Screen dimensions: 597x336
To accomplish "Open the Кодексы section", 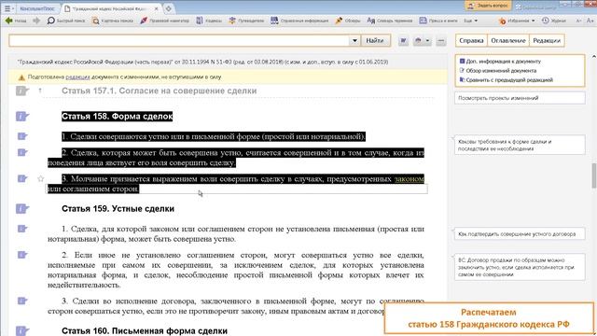I will tap(209, 21).
